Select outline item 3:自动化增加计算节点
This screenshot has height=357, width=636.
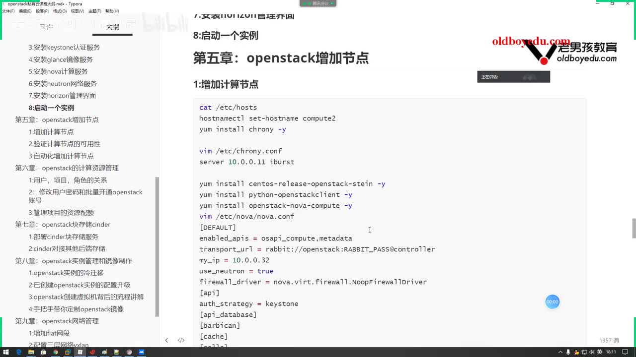coord(61,156)
